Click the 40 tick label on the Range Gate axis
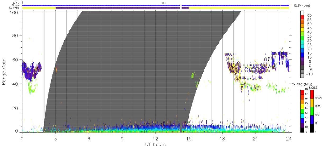325x150 pixels. click(15, 84)
